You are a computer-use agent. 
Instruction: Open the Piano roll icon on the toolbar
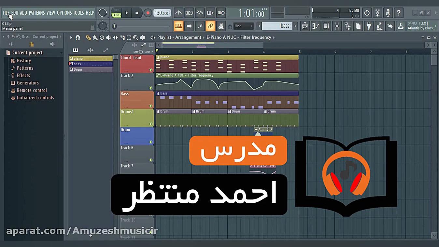pos(316,26)
